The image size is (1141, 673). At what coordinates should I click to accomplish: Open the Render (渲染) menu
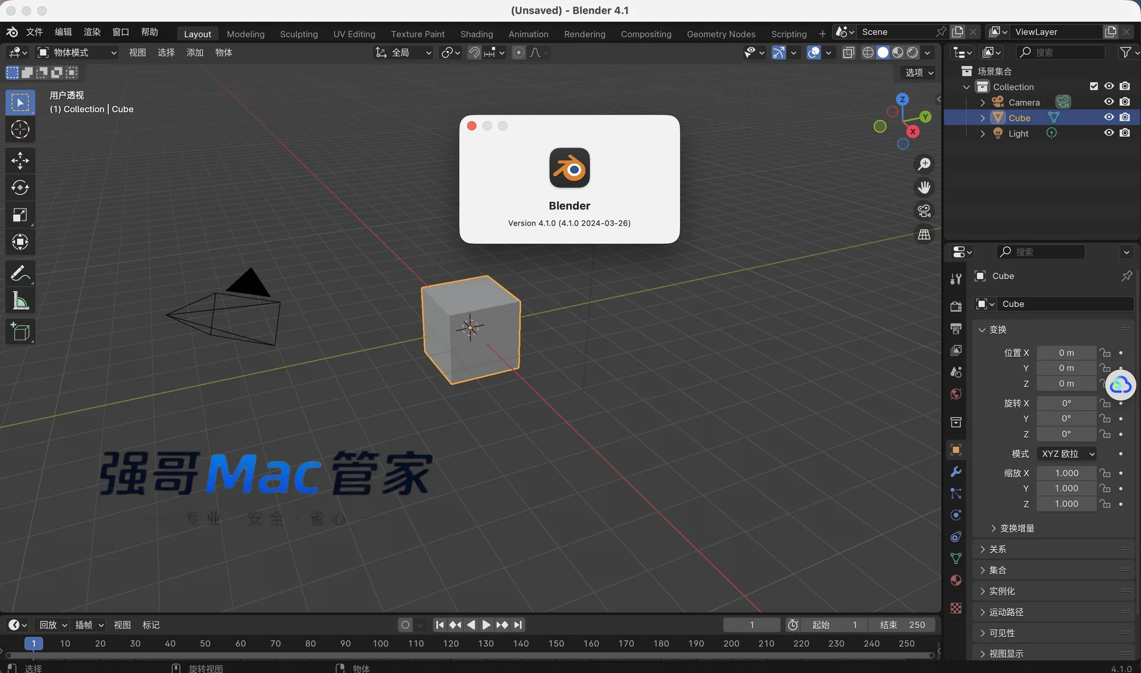(92, 32)
